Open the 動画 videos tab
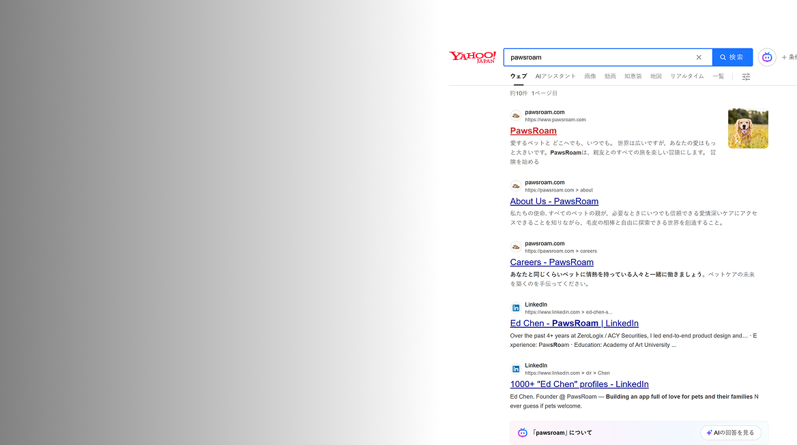 coord(610,76)
